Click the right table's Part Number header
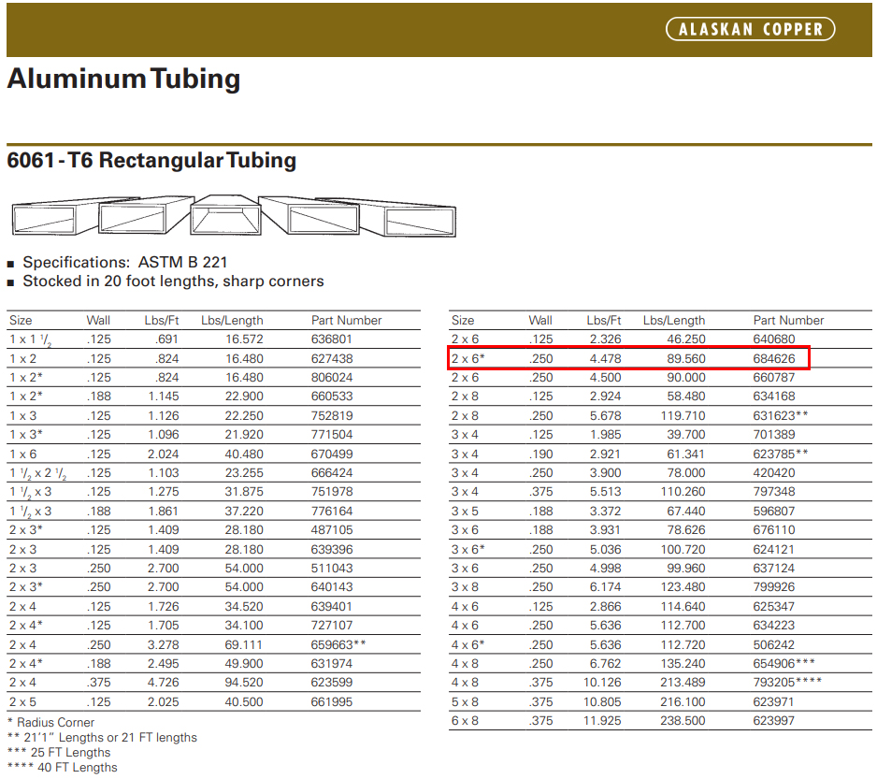877x779 pixels. point(788,320)
